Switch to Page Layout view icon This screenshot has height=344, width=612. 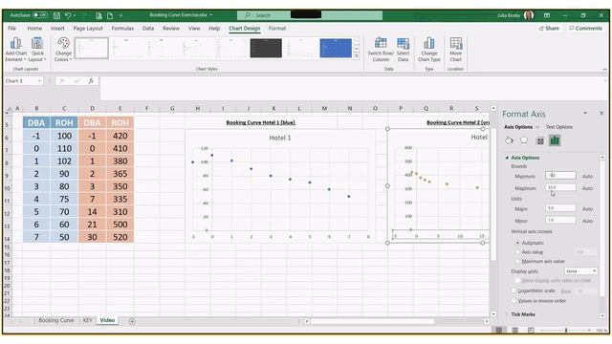coord(514,331)
